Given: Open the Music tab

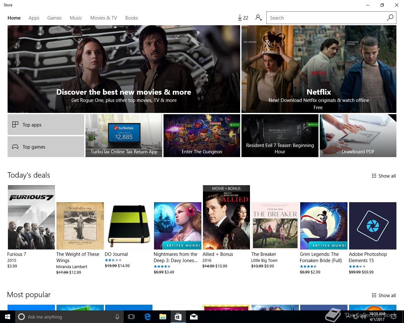Looking at the screenshot, I should click(76, 18).
